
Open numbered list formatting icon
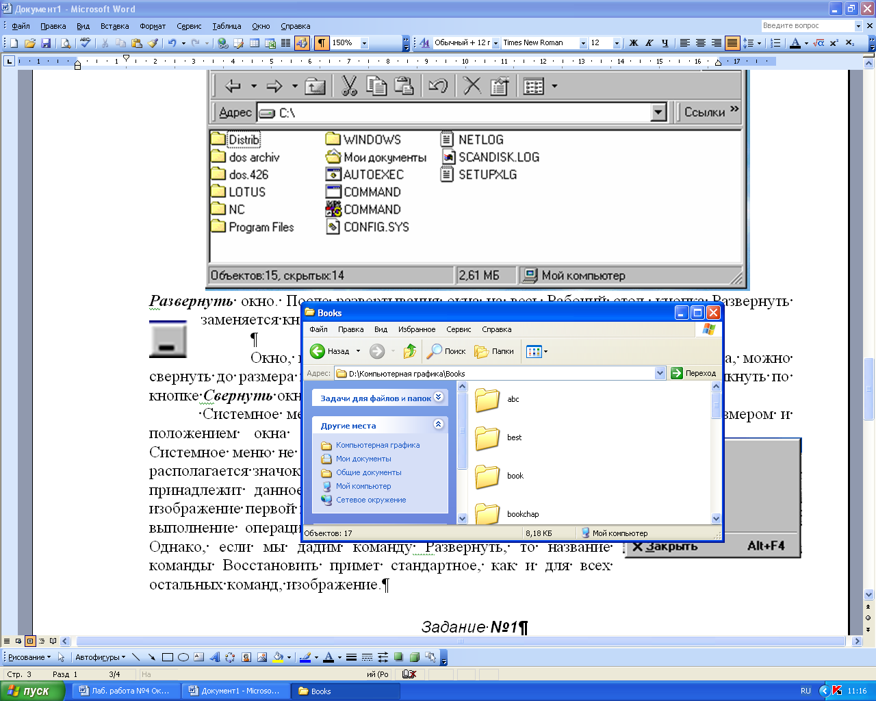point(775,43)
